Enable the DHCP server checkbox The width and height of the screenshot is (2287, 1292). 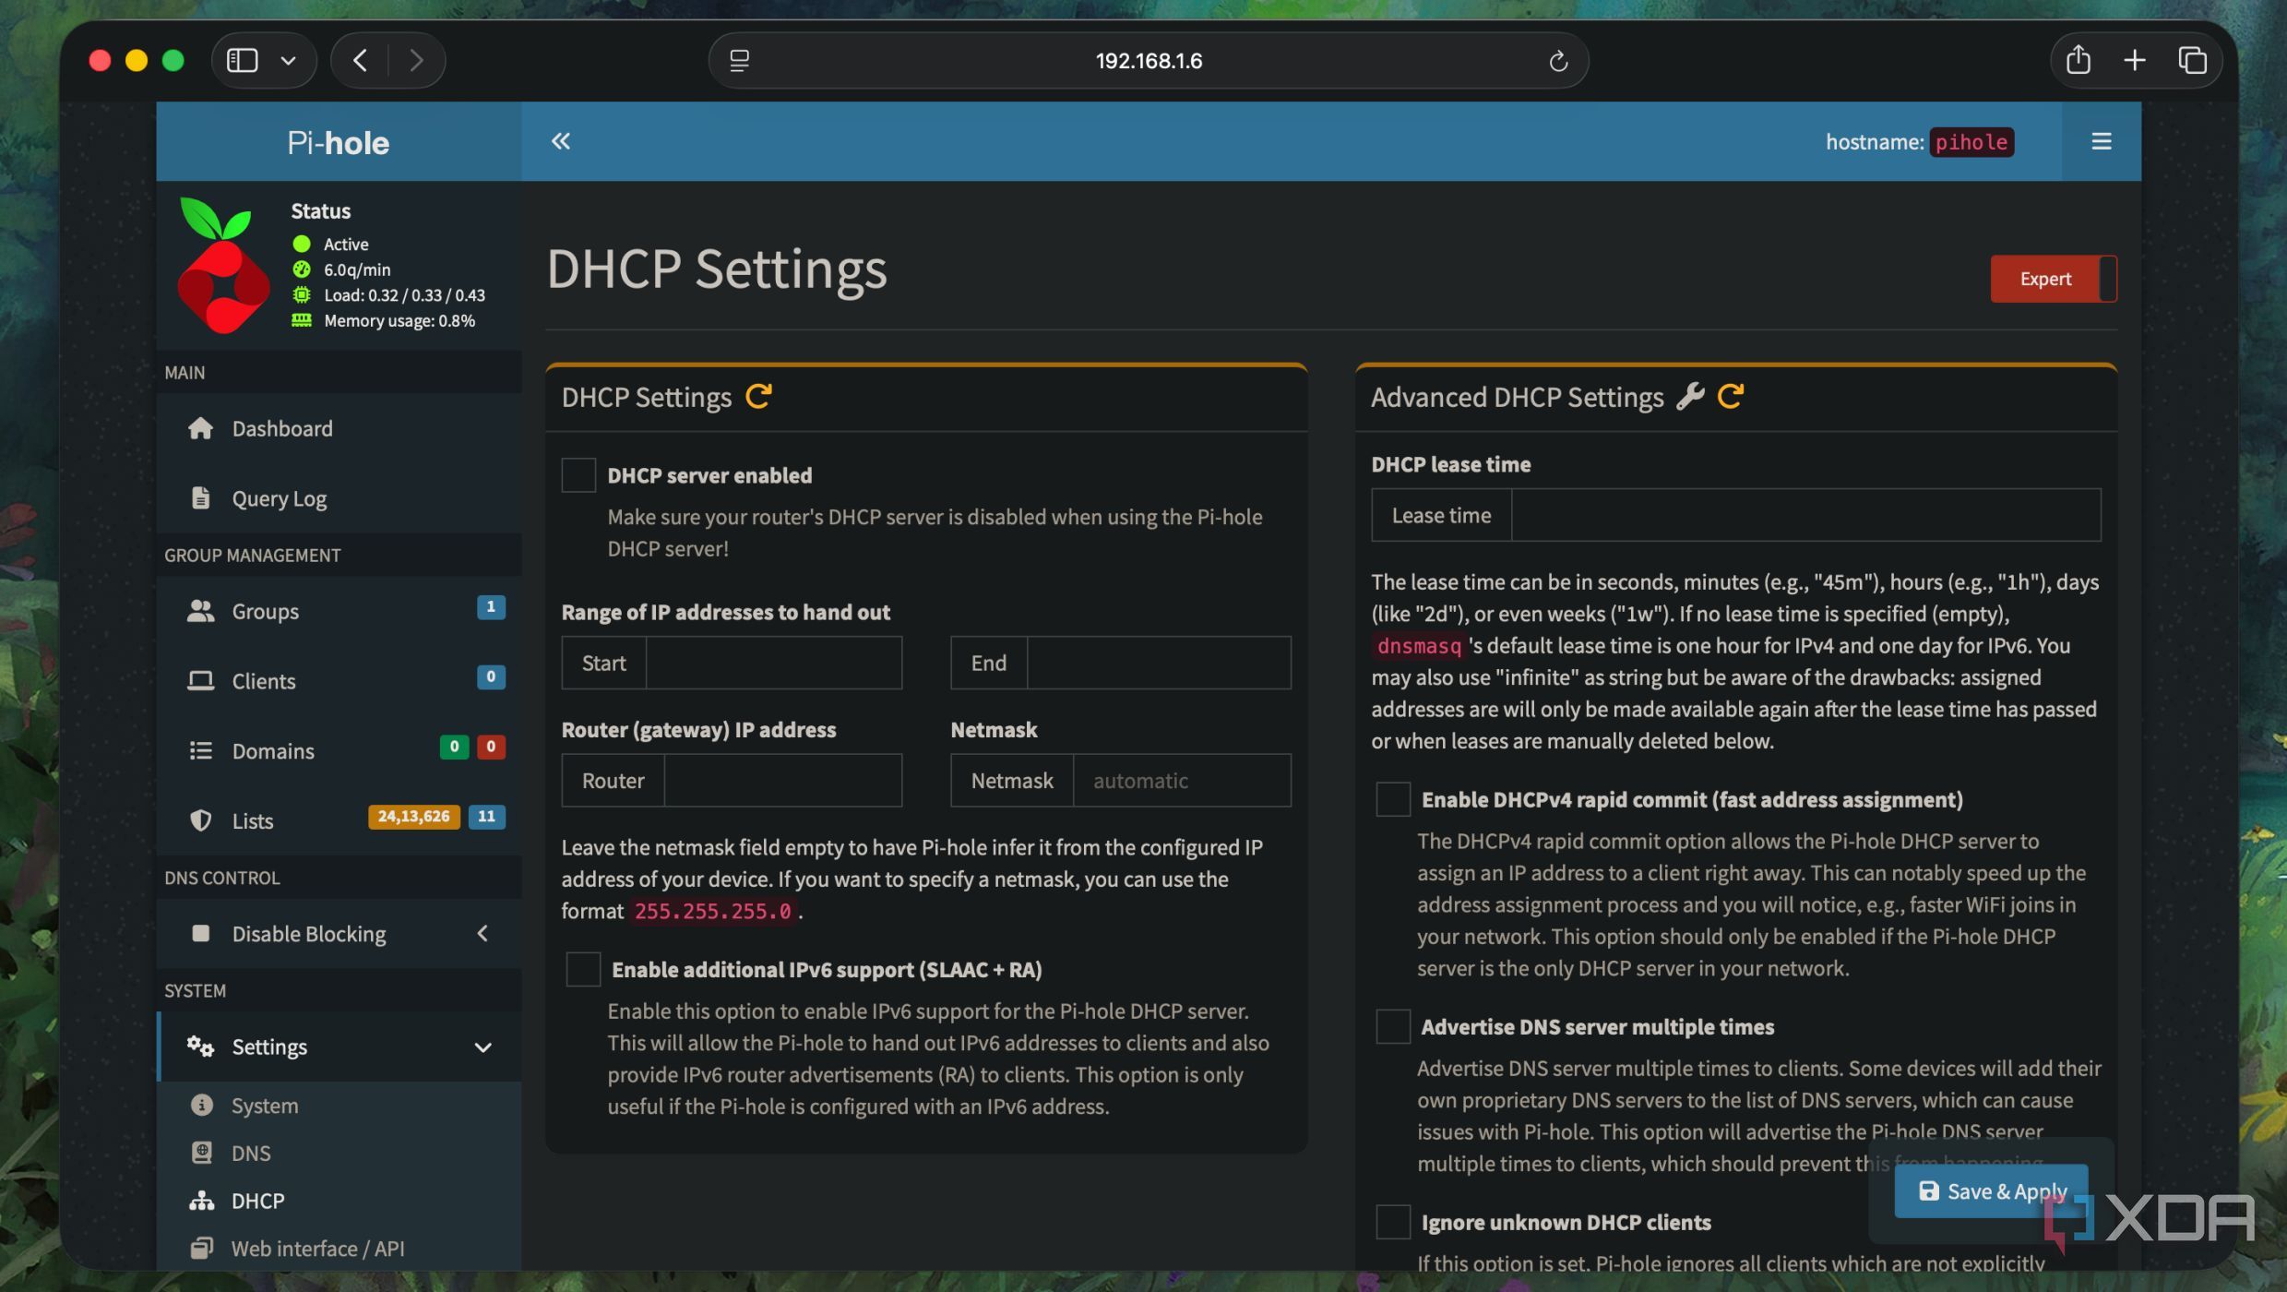(x=578, y=475)
